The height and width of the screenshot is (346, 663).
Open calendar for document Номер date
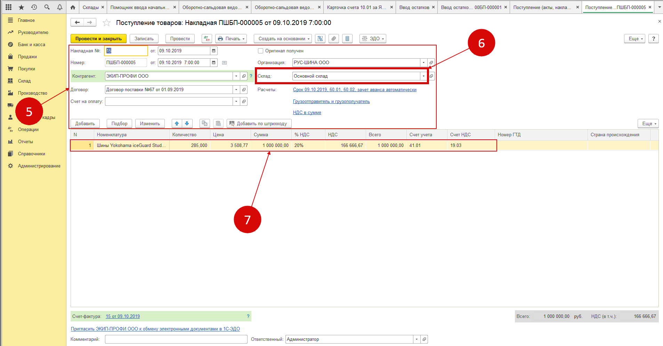click(x=214, y=62)
